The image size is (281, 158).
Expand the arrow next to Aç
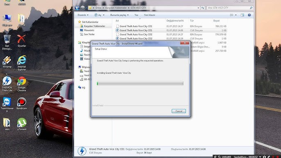(x=104, y=15)
